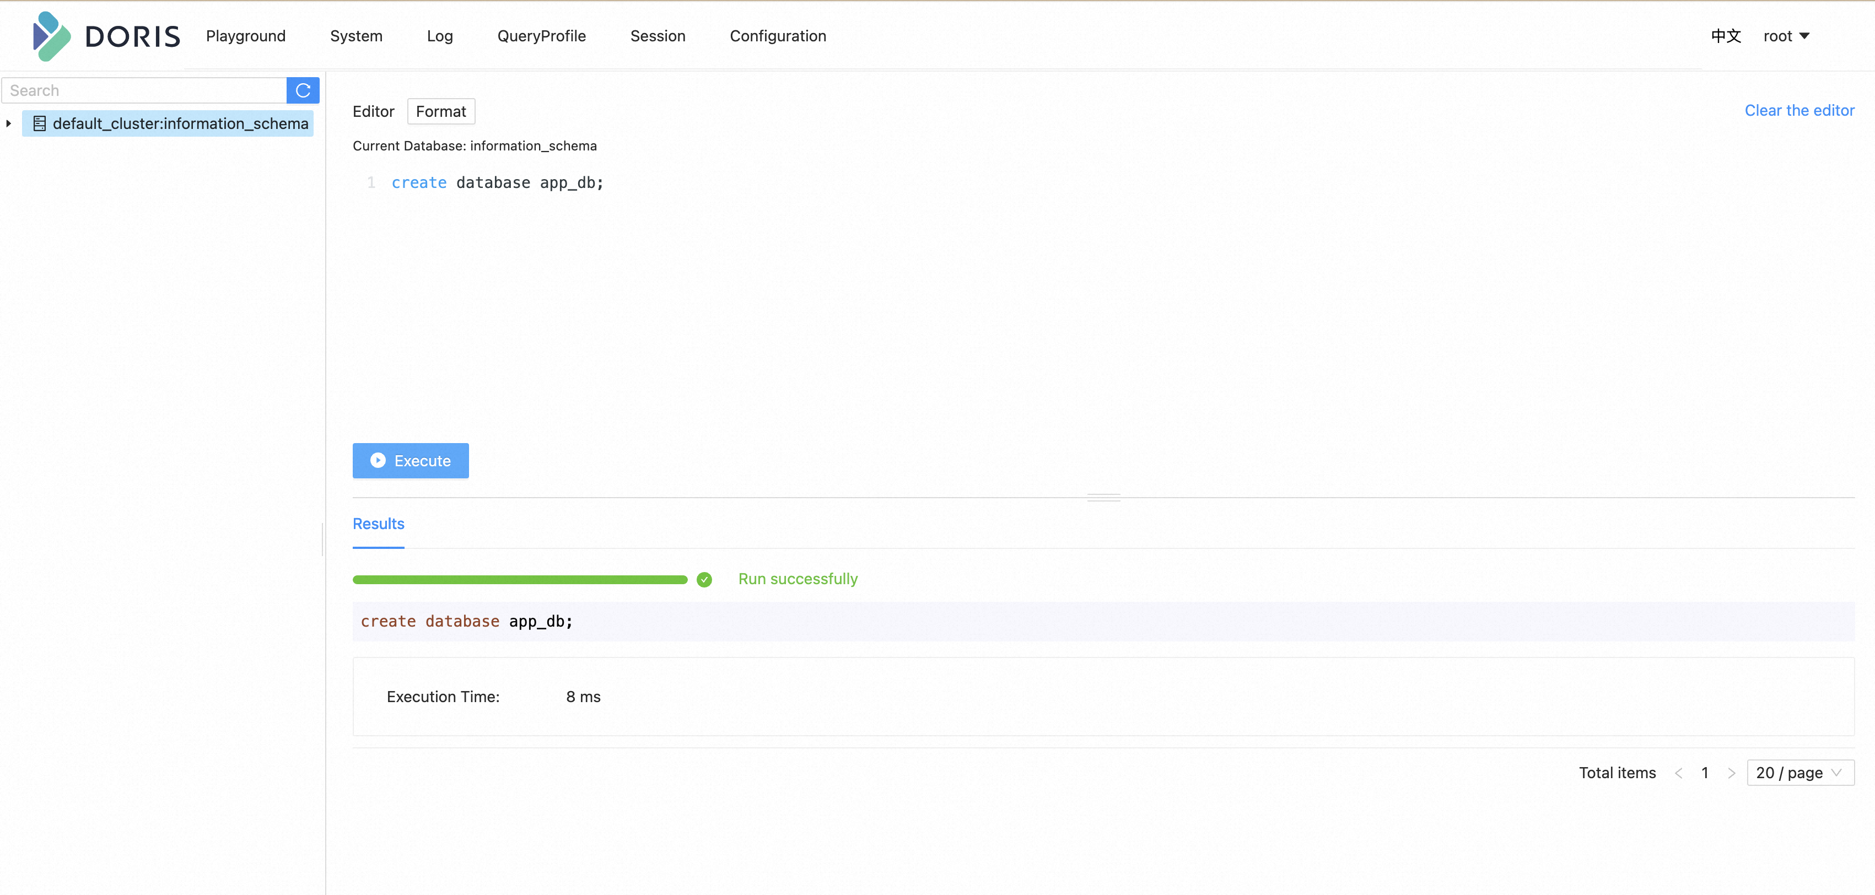
Task: Open the root user dropdown
Action: 1786,36
